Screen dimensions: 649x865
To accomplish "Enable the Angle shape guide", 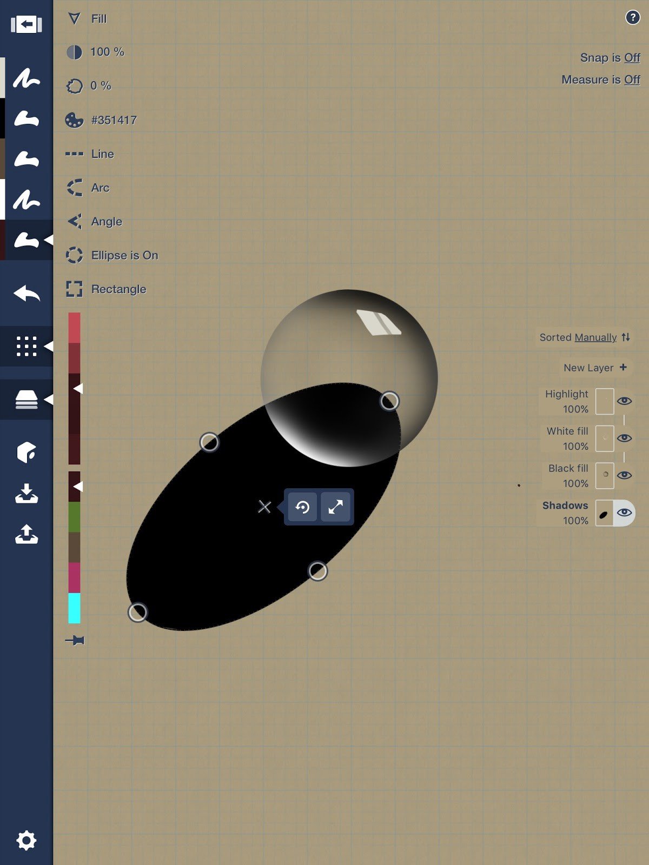I will (94, 222).
